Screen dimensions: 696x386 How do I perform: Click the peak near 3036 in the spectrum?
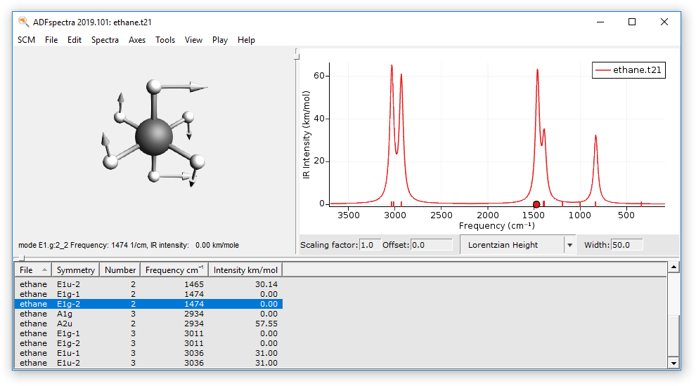click(x=392, y=67)
